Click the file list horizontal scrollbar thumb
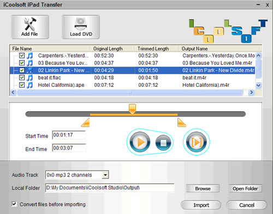Viewport: 273px width, 214px height. tap(129, 92)
